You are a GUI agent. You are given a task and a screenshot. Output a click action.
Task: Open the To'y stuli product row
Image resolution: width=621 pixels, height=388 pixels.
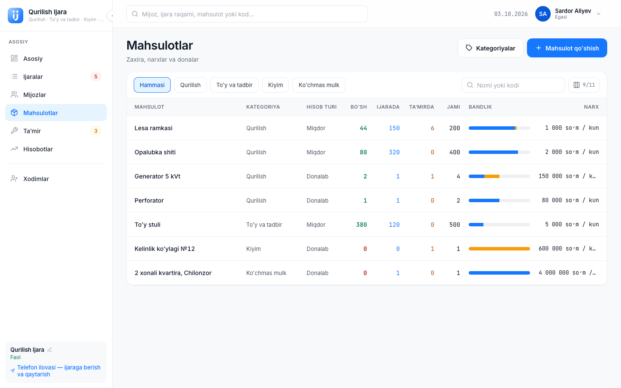click(367, 225)
